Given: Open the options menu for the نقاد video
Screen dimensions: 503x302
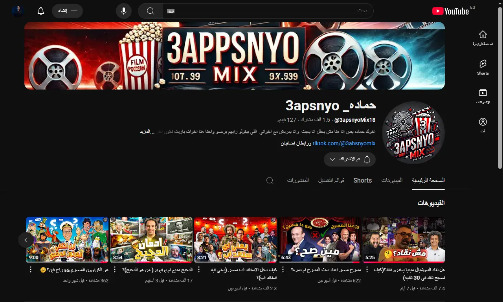Looking at the screenshot, I should [367, 270].
